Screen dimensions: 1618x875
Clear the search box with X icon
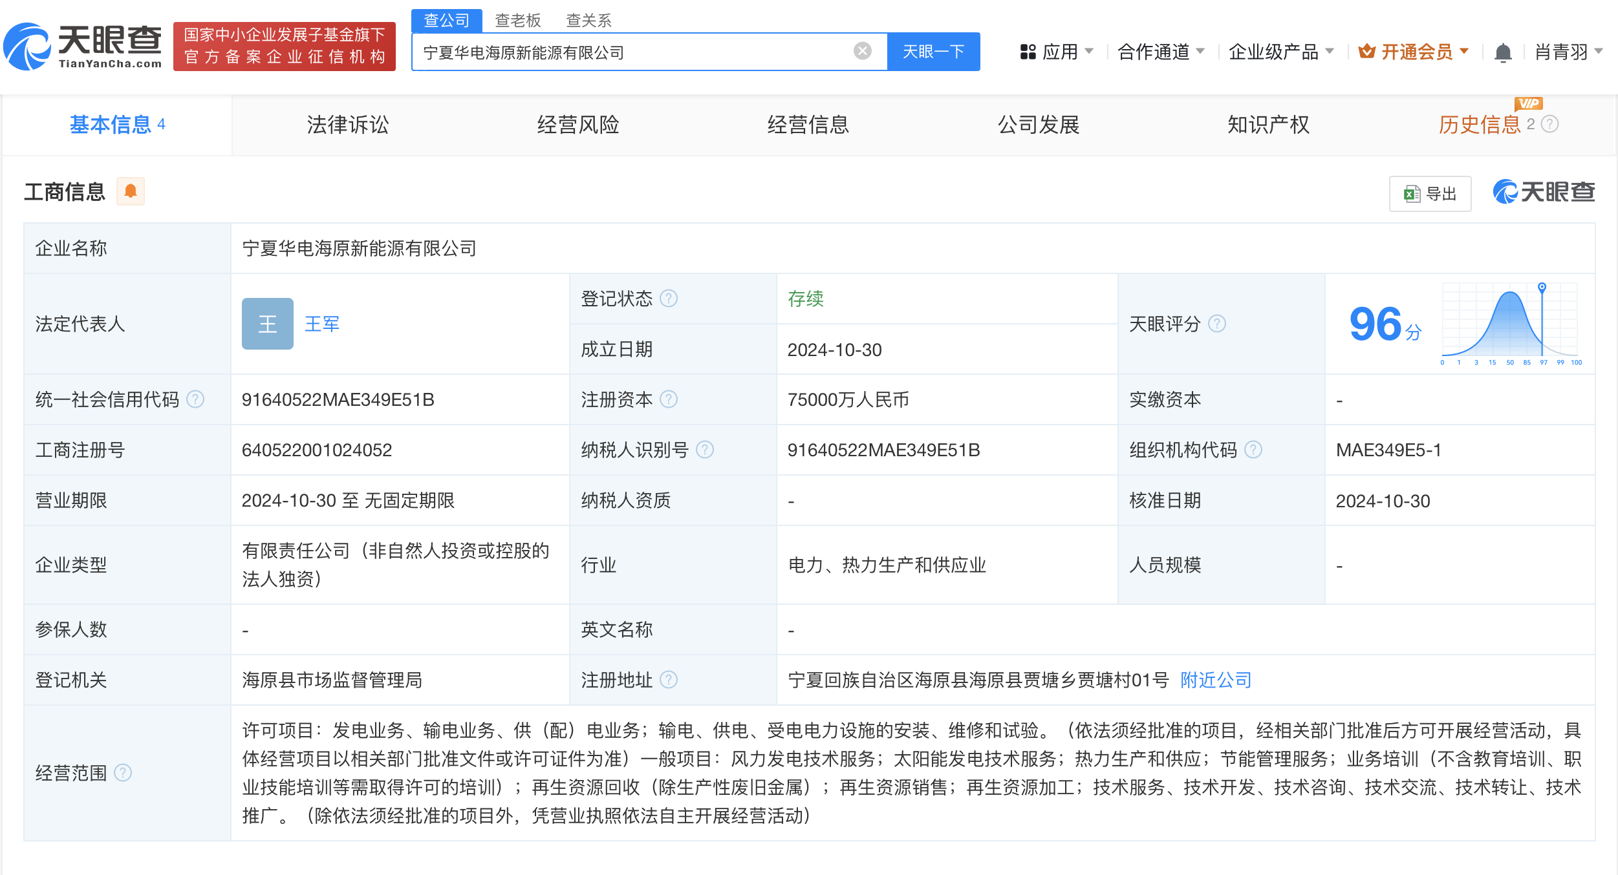(x=862, y=51)
